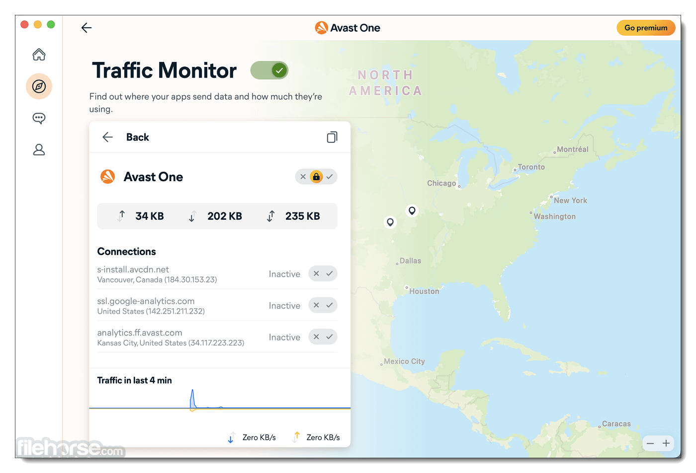Zoom out on the map
This screenshot has height=473, width=696.
650,443
